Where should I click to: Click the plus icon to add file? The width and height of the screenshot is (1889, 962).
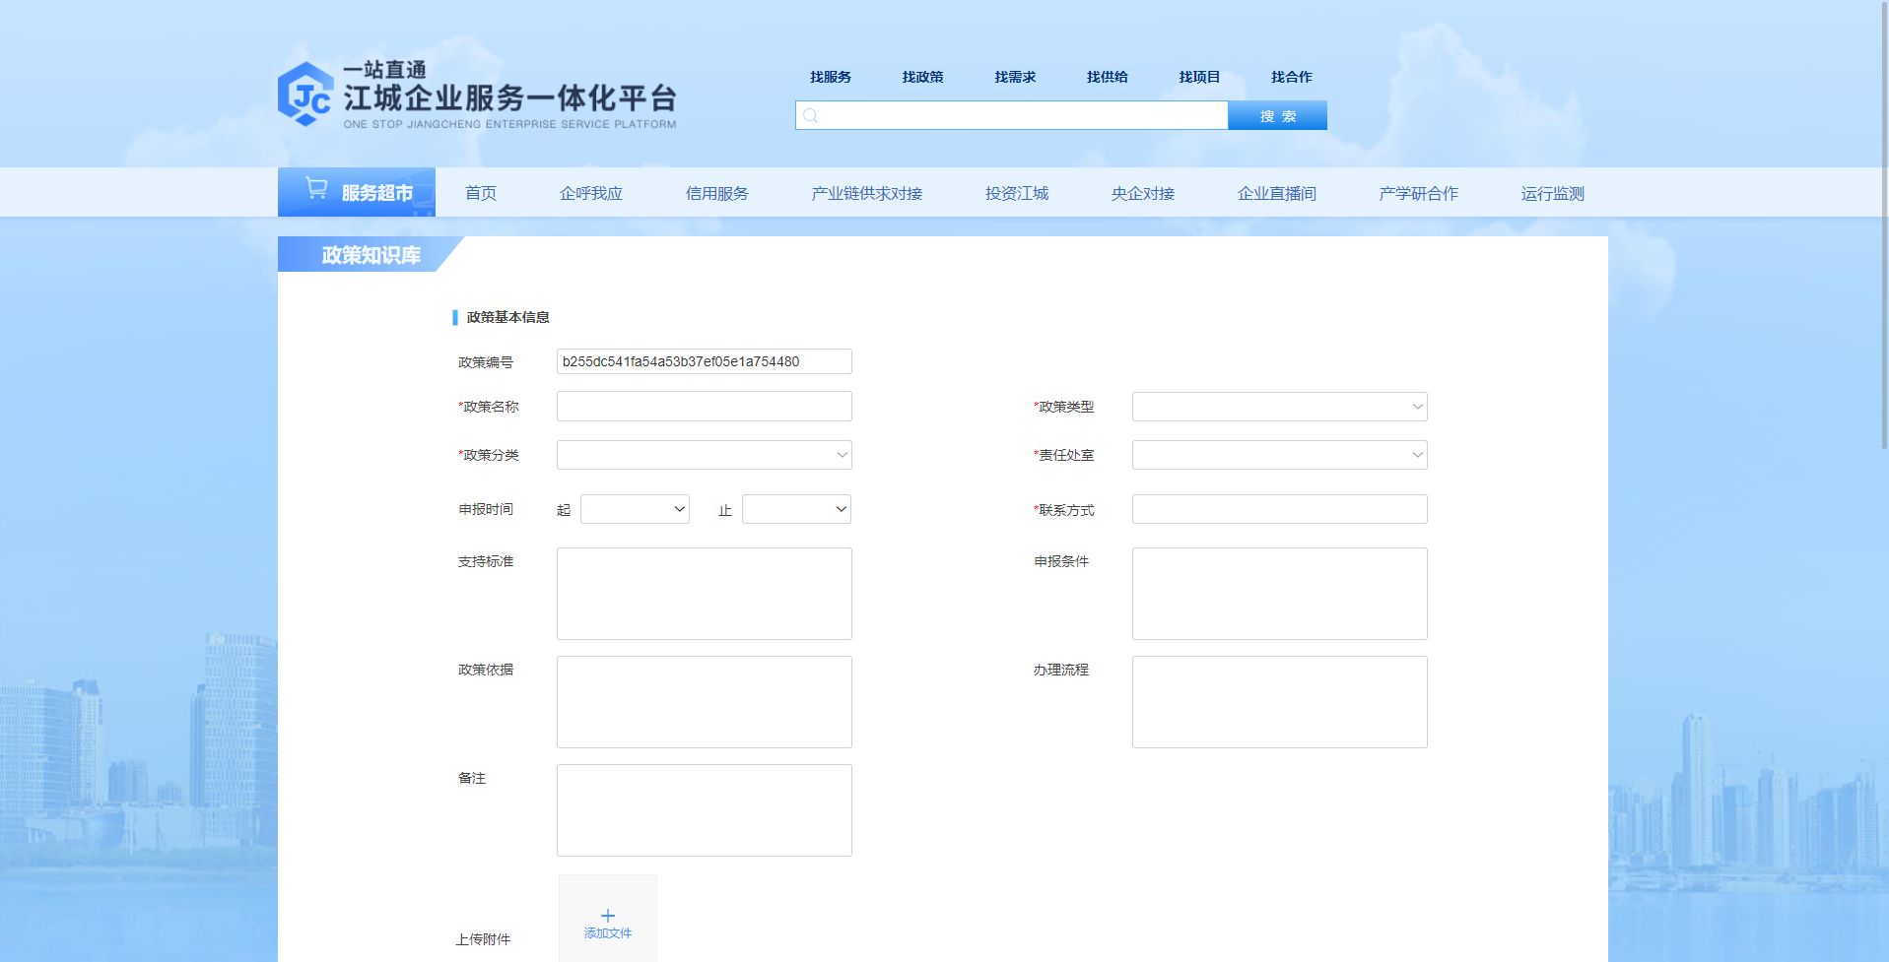(608, 916)
